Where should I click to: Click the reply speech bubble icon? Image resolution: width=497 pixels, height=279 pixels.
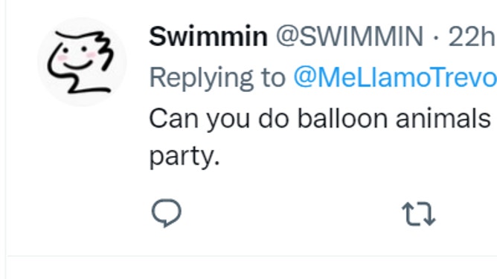(x=167, y=213)
